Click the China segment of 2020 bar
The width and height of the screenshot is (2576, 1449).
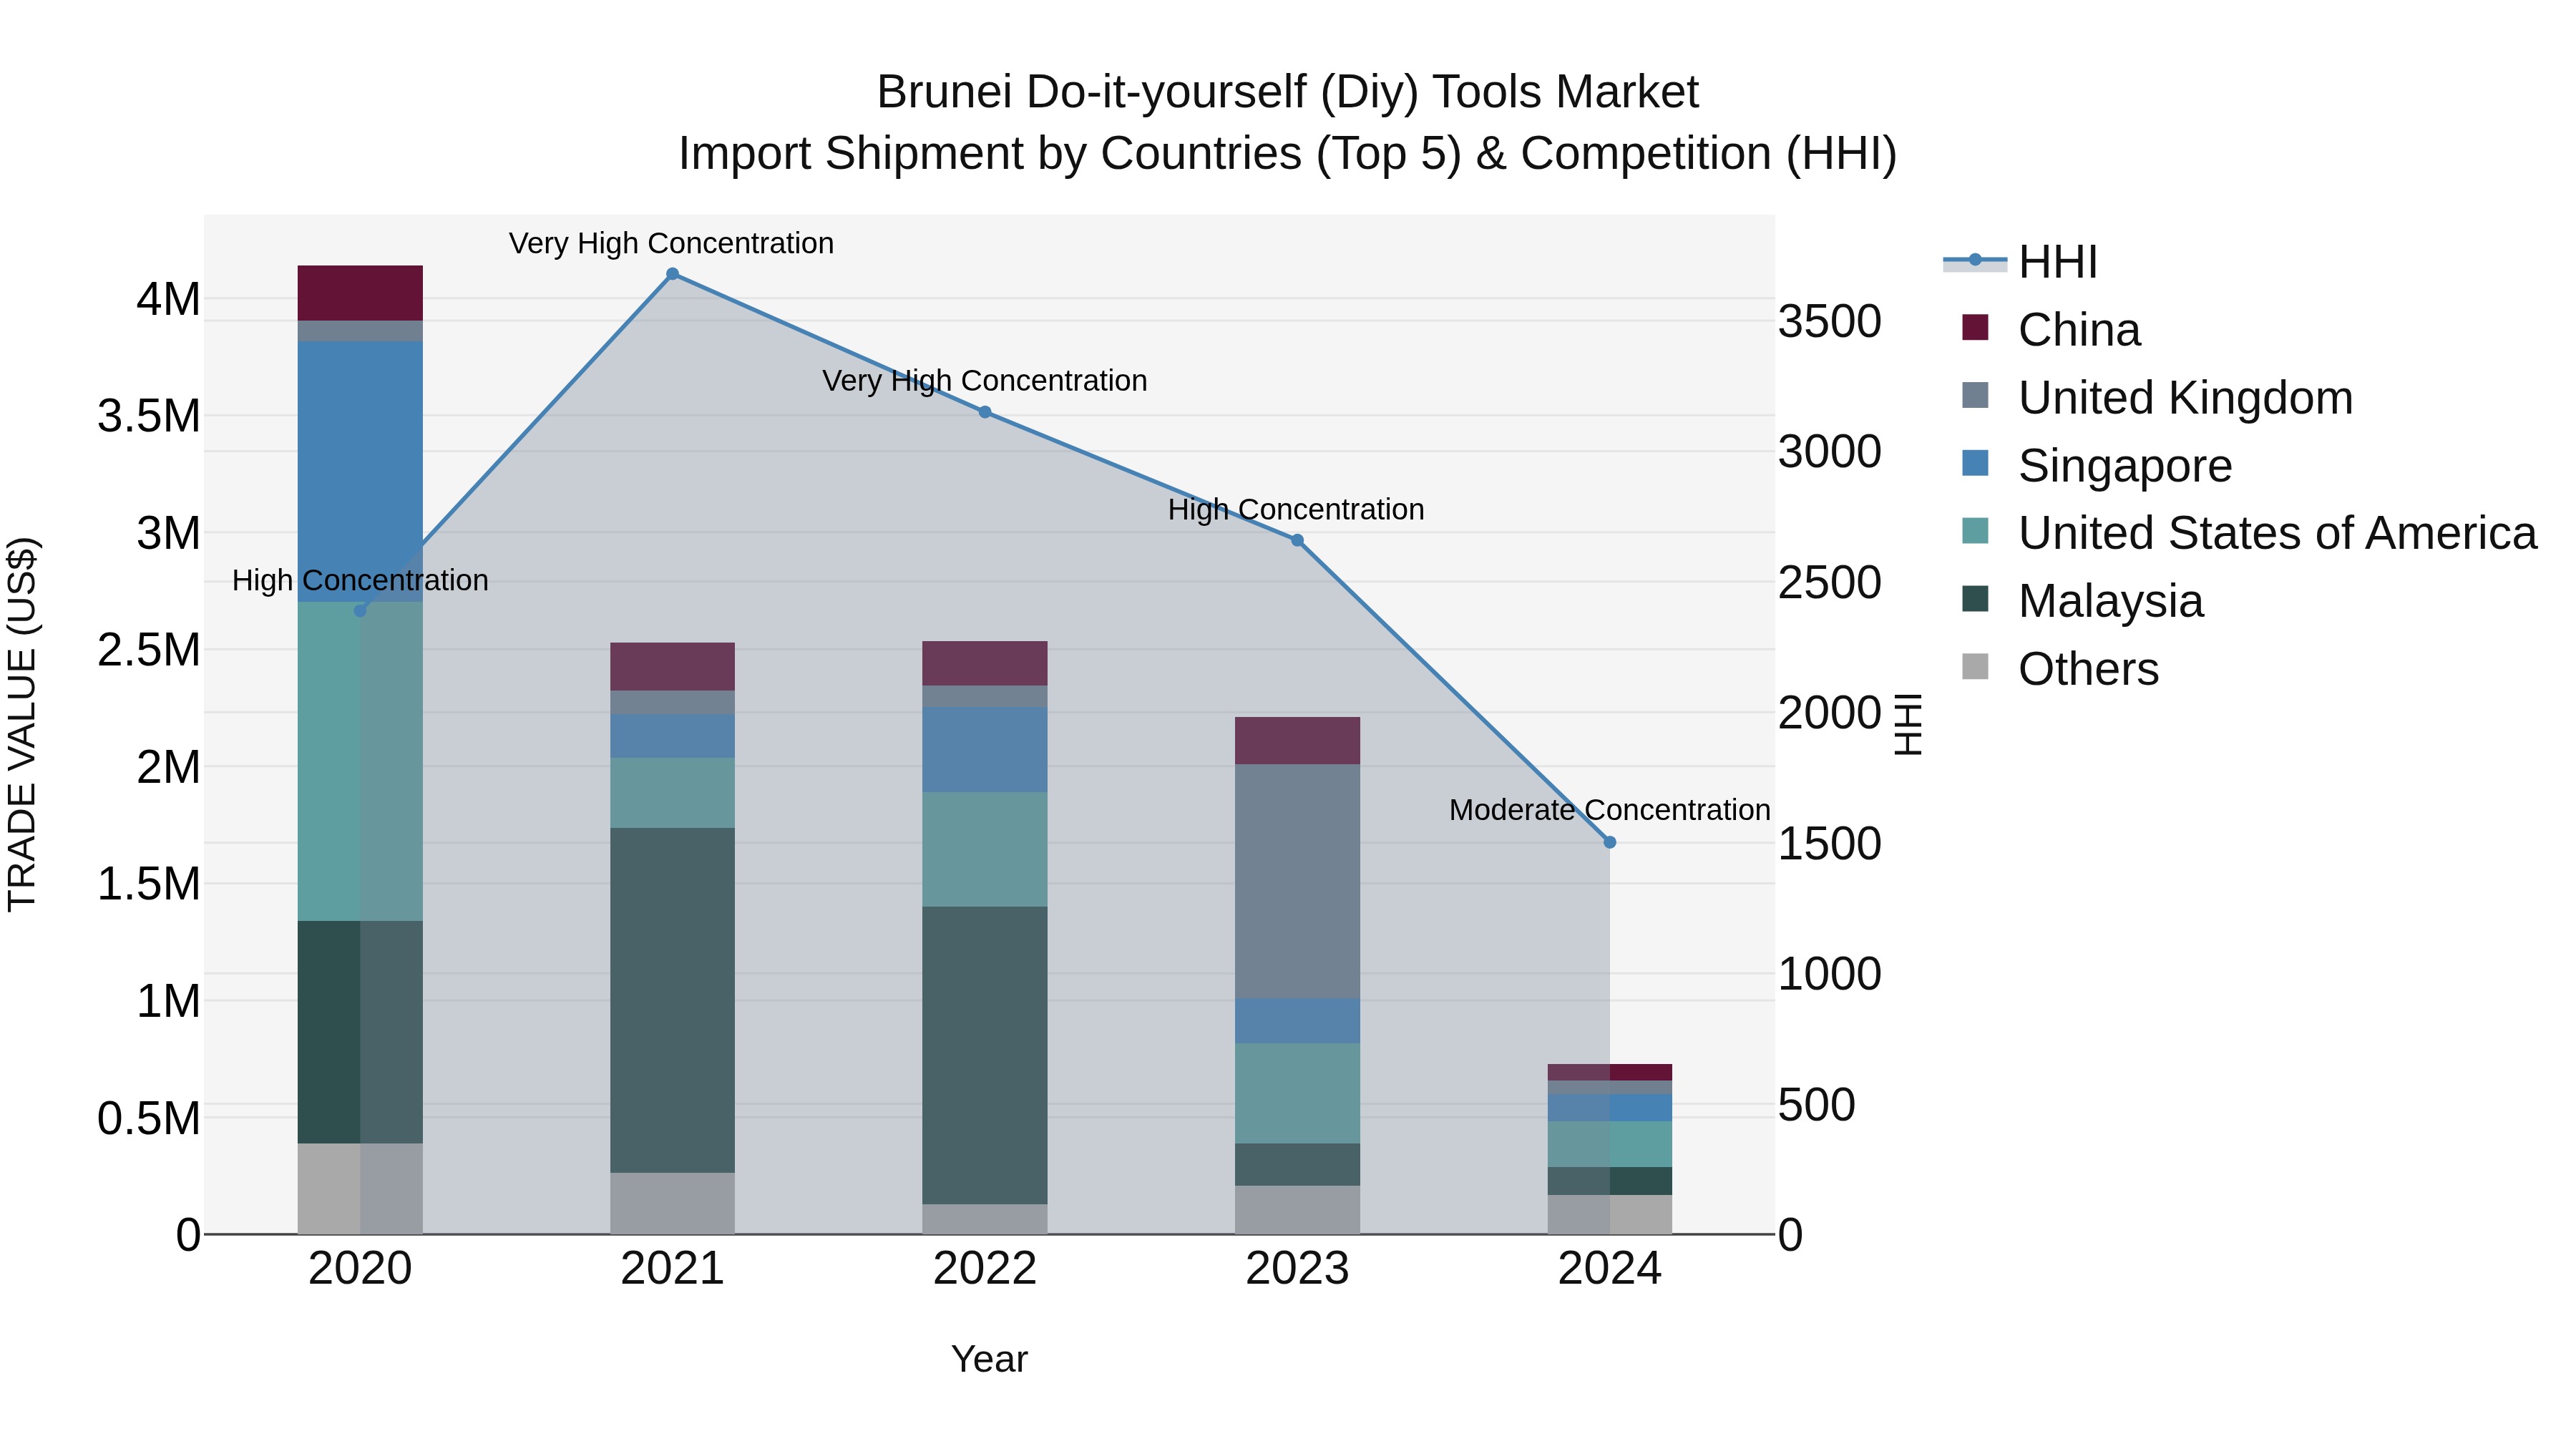pyautogui.click(x=360, y=293)
